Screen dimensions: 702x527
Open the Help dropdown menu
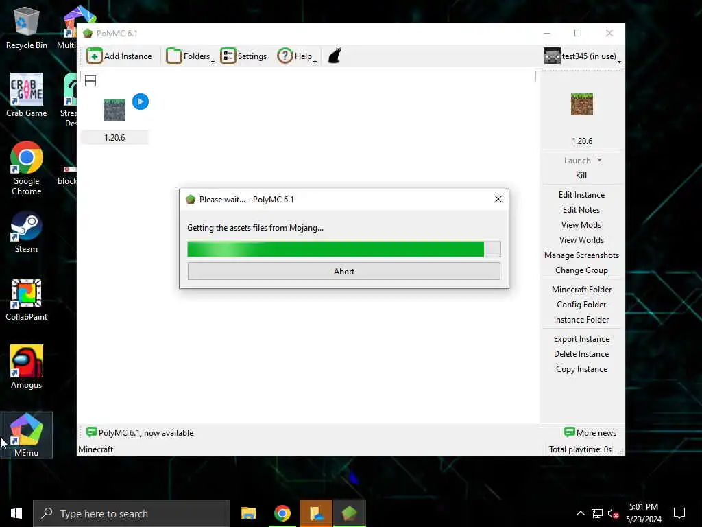point(297,56)
